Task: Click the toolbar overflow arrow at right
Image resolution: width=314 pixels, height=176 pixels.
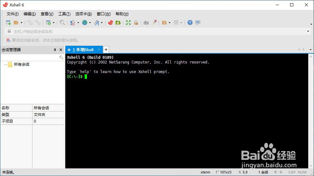Action: pyautogui.click(x=311, y=24)
